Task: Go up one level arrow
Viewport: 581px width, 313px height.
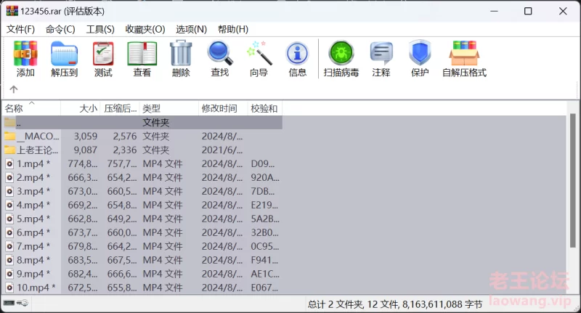Action: pyautogui.click(x=14, y=89)
